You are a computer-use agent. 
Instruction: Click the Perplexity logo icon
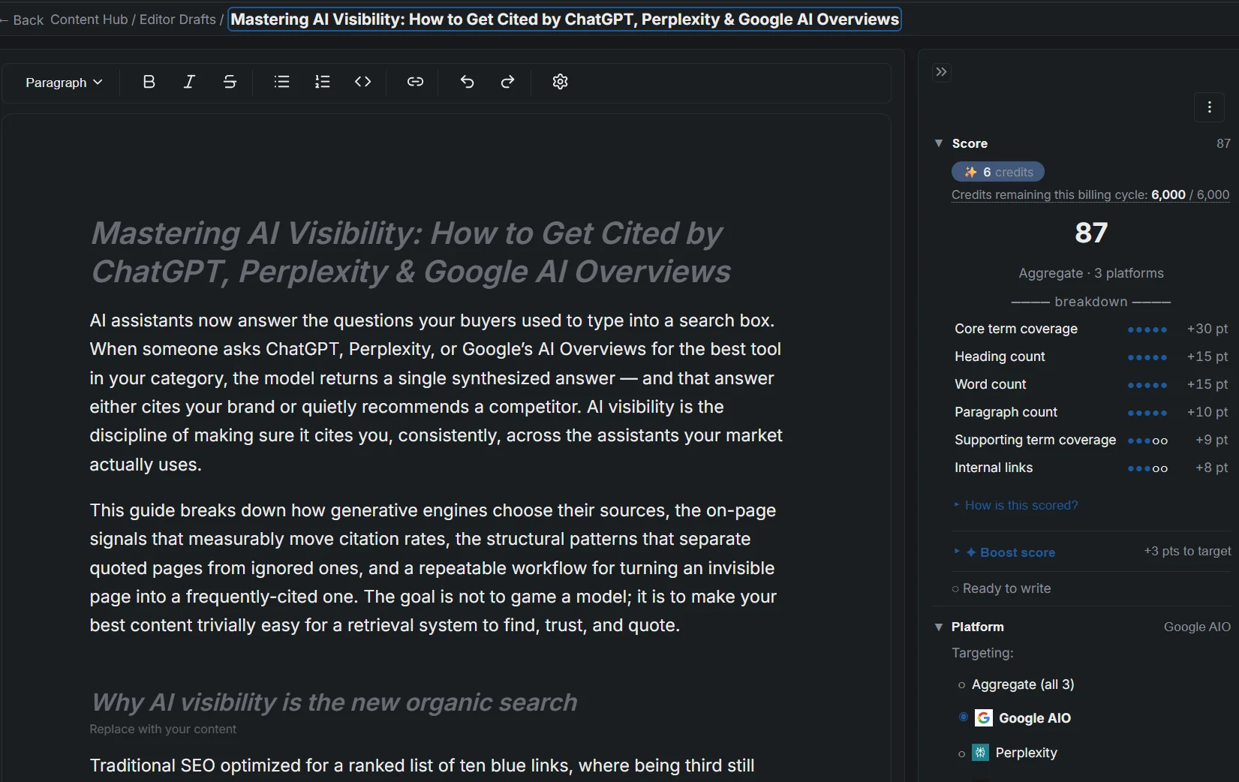[x=980, y=752]
